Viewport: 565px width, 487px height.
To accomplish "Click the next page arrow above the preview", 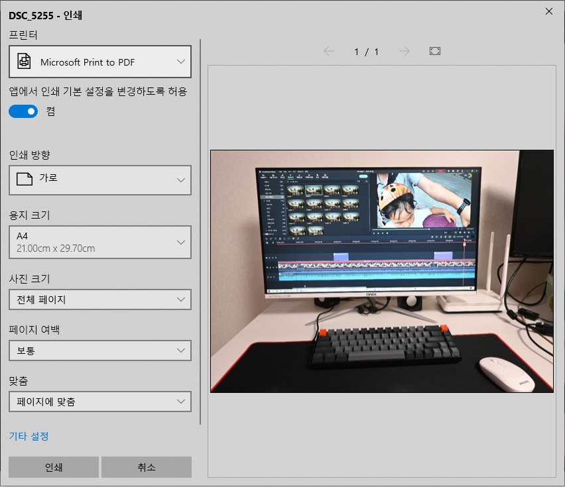I will coord(405,51).
